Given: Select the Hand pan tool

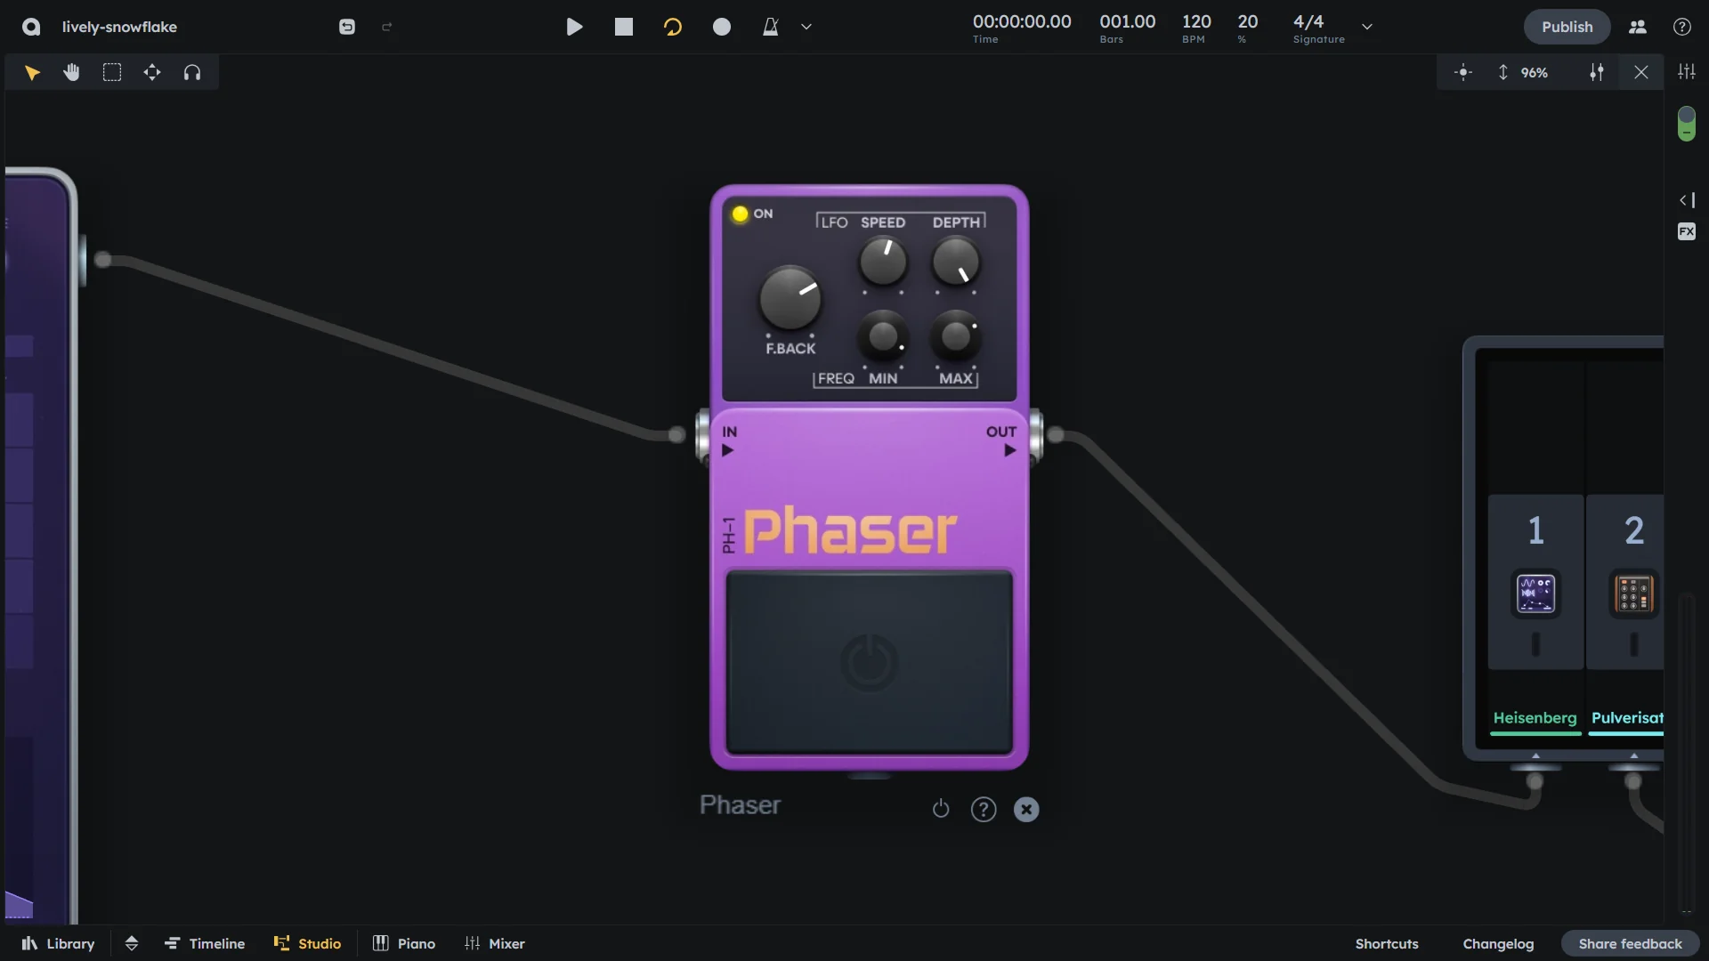Looking at the screenshot, I should pos(71,72).
